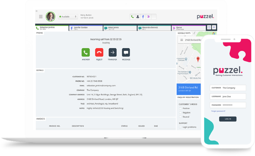Image resolution: width=255 pixels, height=156 pixels.
Task: Click the Password field on phone login
Action: 228,105
